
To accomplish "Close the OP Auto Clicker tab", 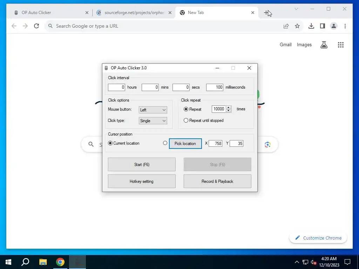I will pos(87,13).
